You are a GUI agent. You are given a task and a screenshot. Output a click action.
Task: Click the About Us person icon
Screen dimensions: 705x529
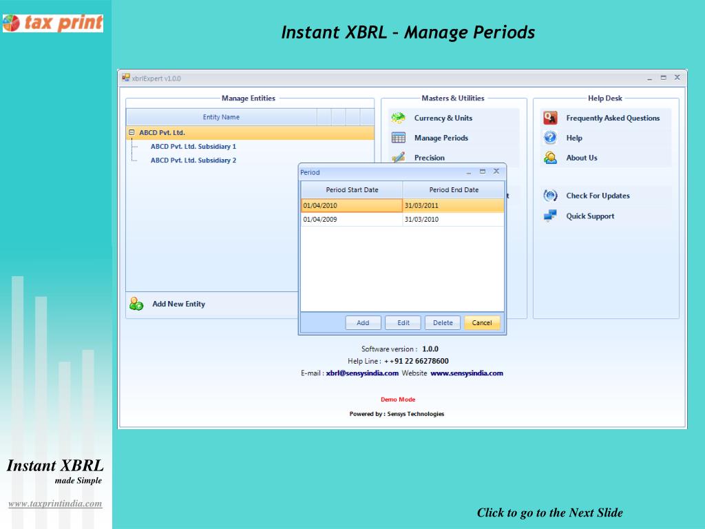(x=550, y=158)
